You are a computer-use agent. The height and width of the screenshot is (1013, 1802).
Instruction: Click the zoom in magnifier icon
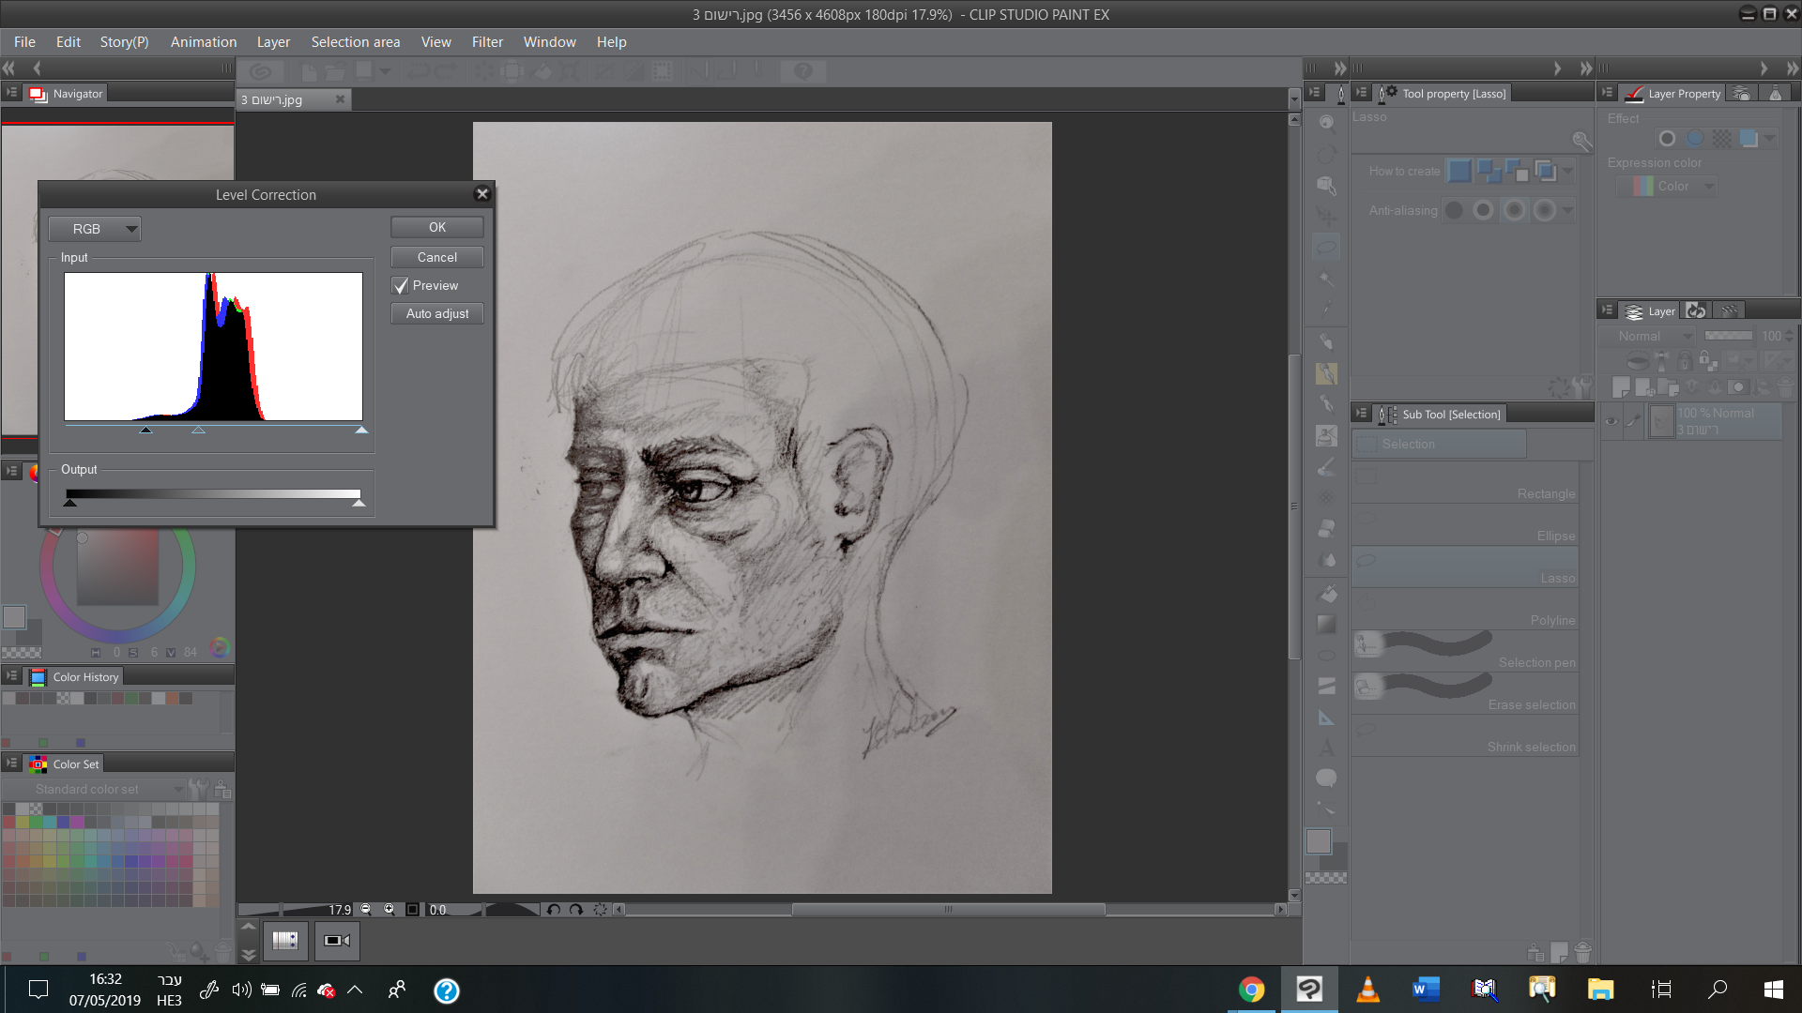389,909
